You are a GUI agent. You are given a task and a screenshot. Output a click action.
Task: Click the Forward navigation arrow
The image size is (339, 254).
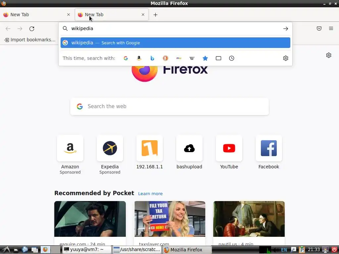point(20,29)
